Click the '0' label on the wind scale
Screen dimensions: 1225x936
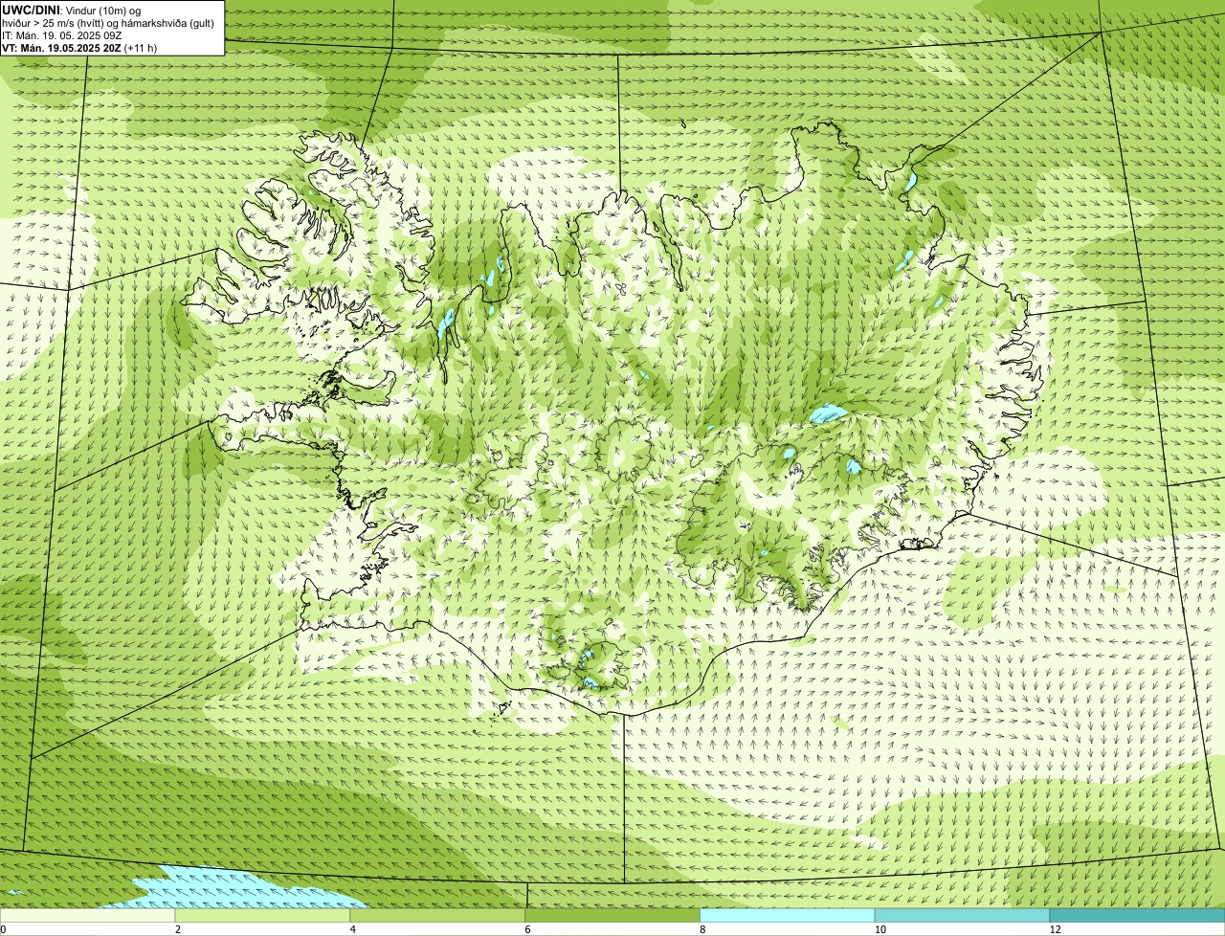(x=3, y=929)
